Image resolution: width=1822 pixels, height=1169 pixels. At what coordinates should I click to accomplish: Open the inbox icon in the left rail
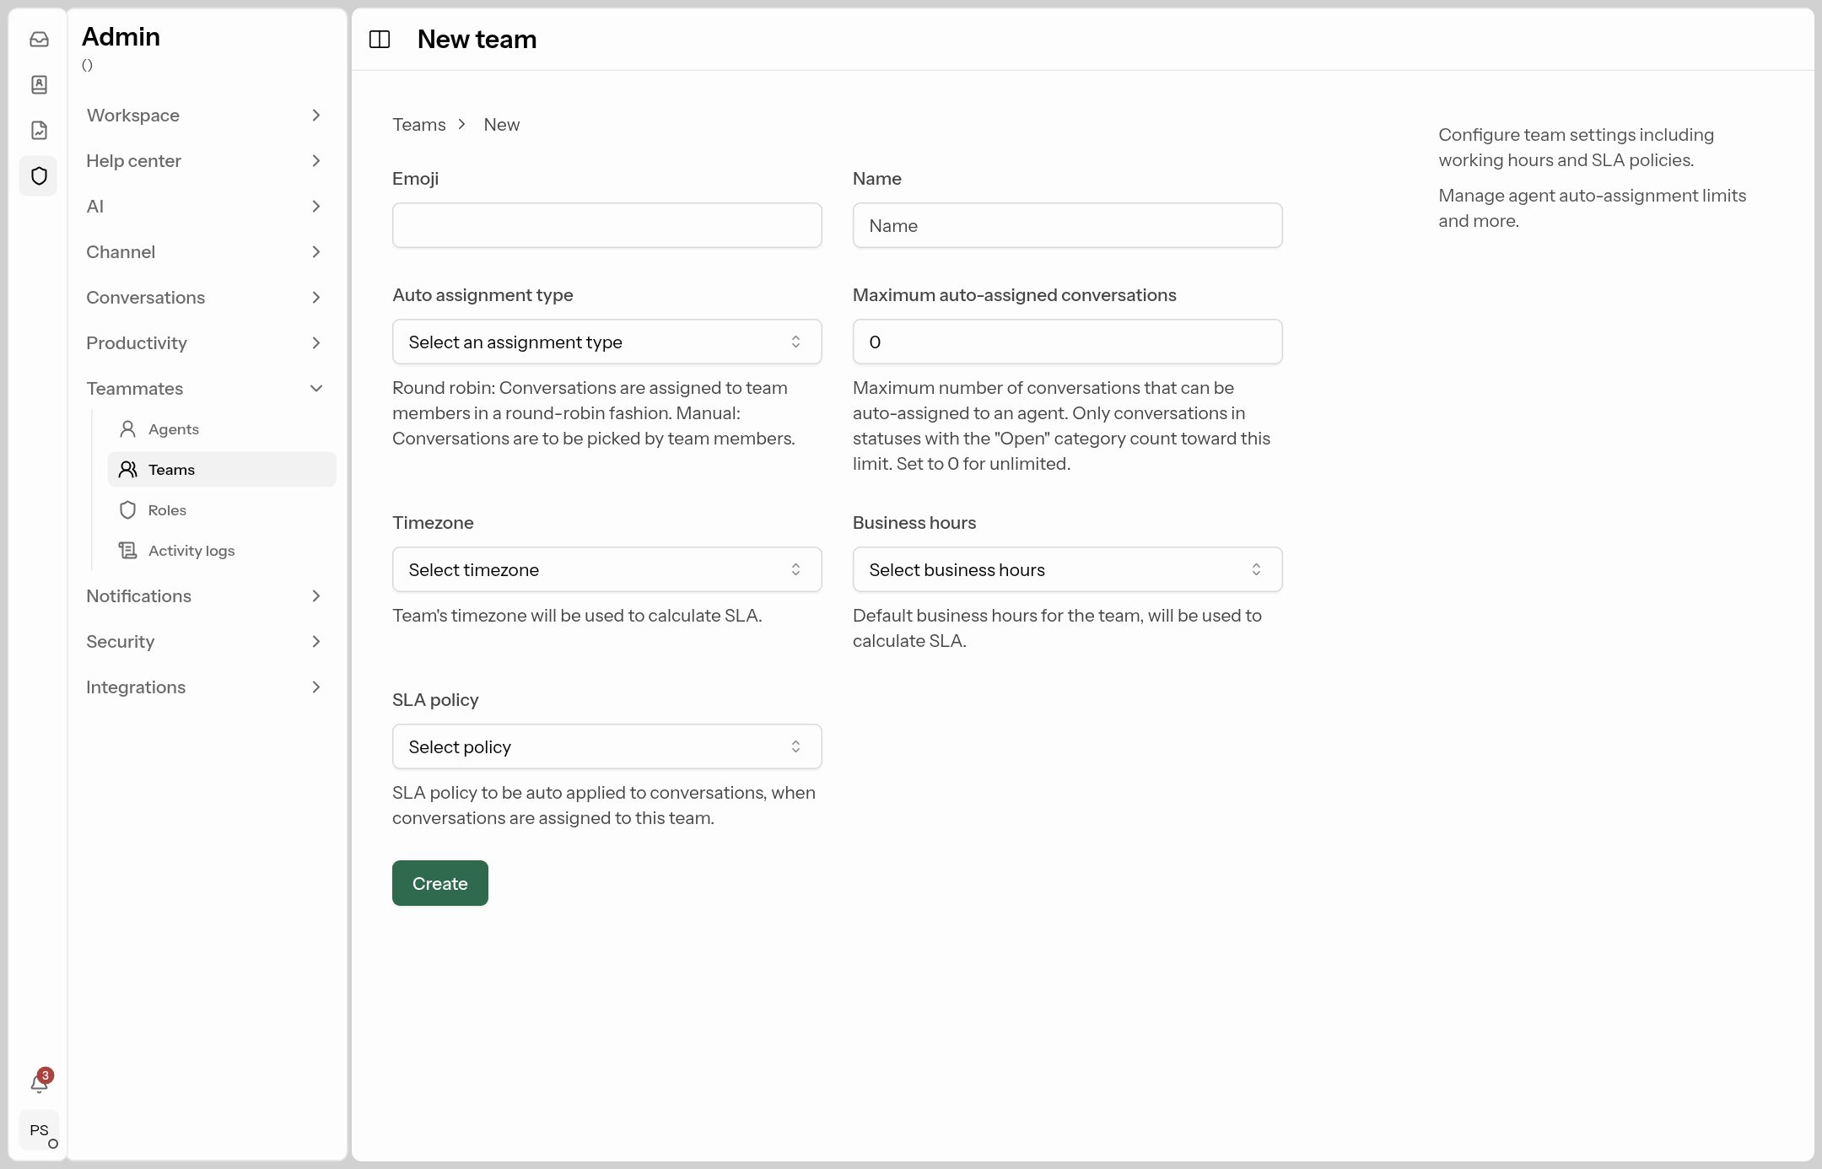pyautogui.click(x=39, y=40)
